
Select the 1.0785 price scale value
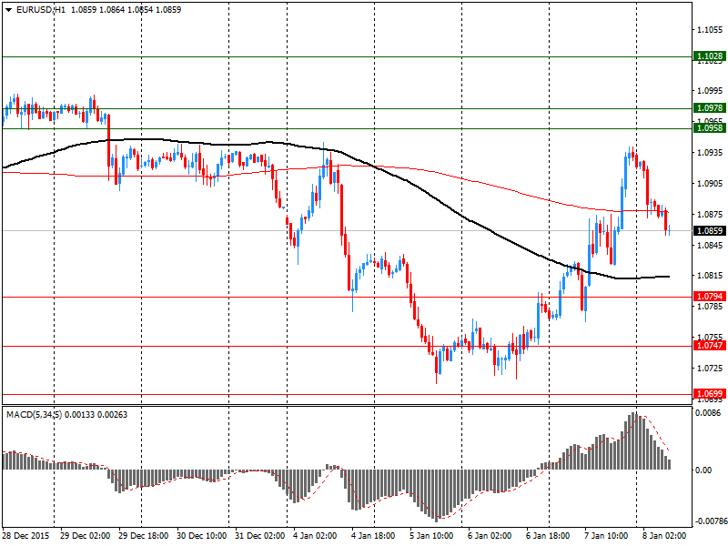710,306
